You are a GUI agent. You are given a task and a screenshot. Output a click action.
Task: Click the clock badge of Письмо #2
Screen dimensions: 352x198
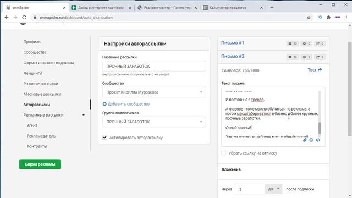[306, 57]
